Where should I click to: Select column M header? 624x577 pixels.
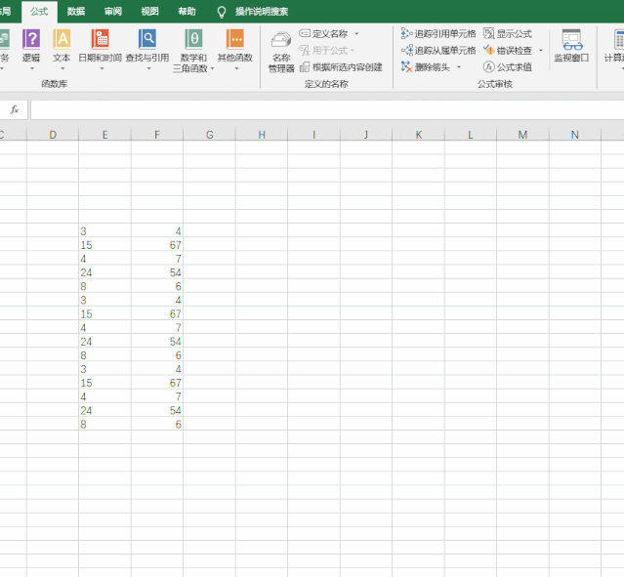point(522,135)
